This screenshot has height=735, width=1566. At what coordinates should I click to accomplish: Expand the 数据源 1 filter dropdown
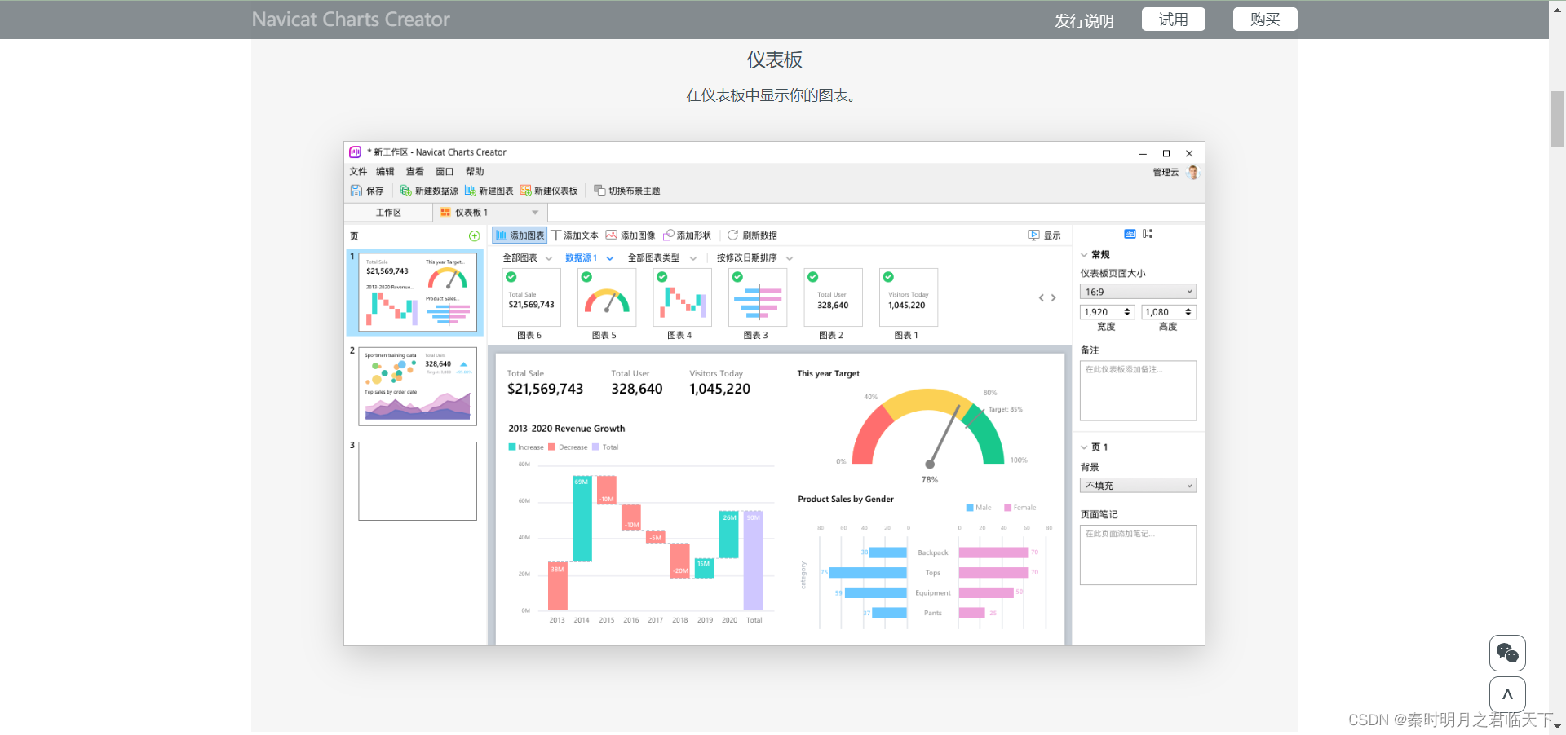click(589, 258)
